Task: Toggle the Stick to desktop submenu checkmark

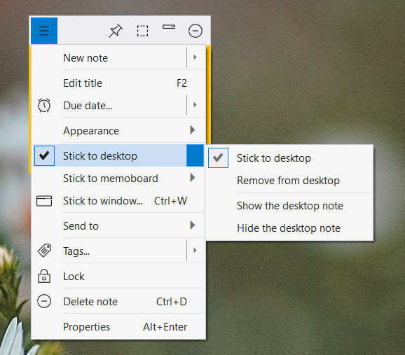Action: pyautogui.click(x=218, y=158)
